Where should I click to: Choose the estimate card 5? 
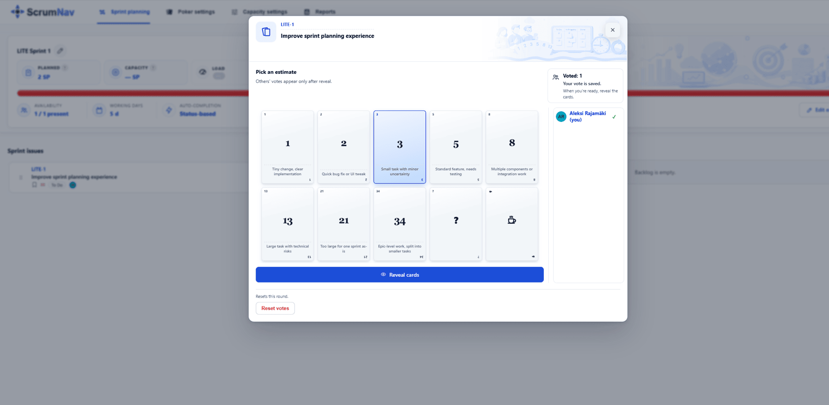click(x=456, y=147)
